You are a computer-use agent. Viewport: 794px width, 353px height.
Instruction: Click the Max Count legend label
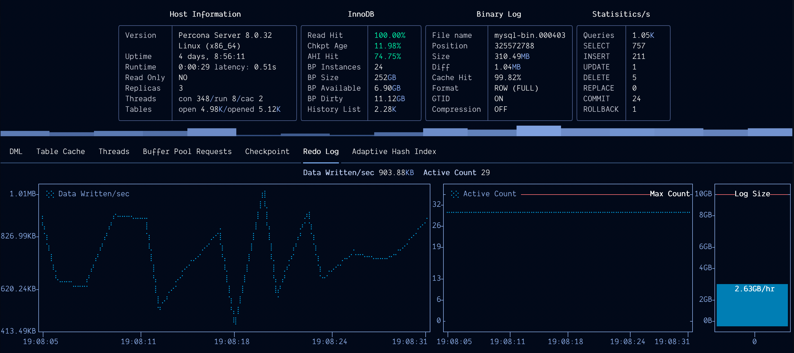click(x=669, y=194)
